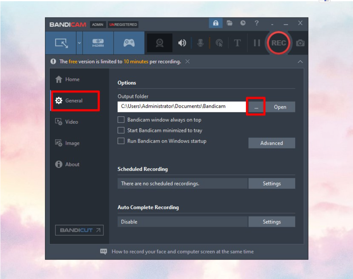Open the About tab

point(67,164)
